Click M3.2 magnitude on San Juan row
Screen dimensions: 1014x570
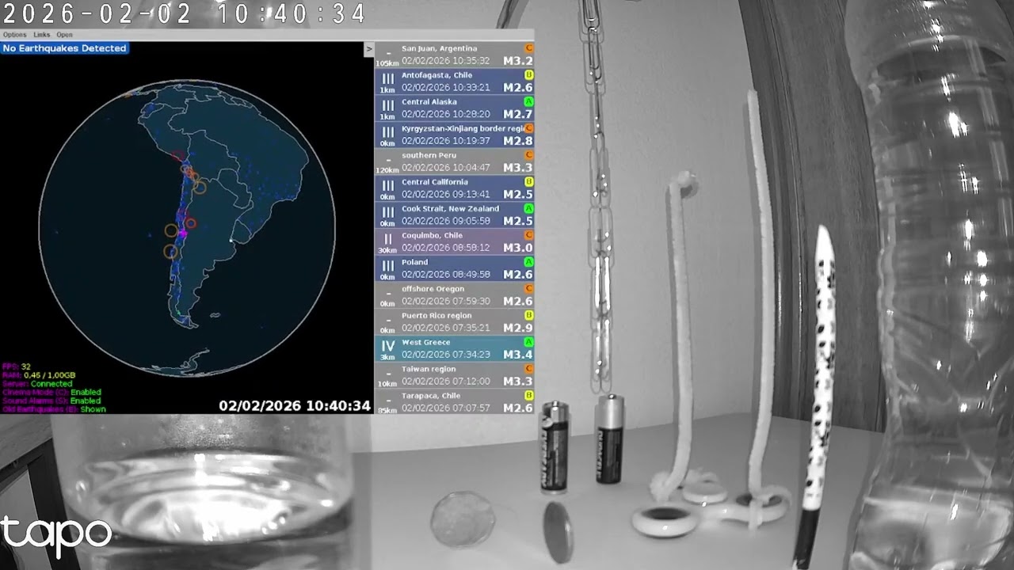tap(518, 61)
